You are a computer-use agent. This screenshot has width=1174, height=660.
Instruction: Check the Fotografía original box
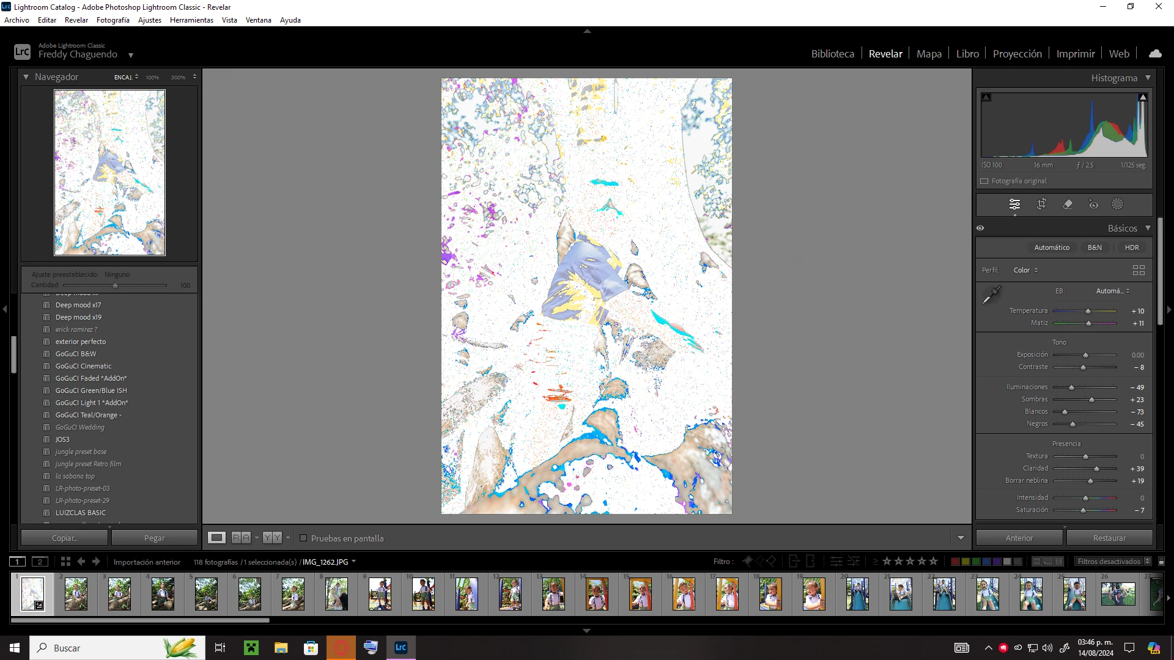click(984, 181)
